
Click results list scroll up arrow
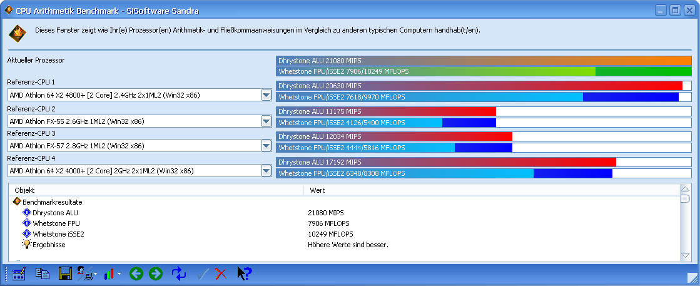point(685,190)
